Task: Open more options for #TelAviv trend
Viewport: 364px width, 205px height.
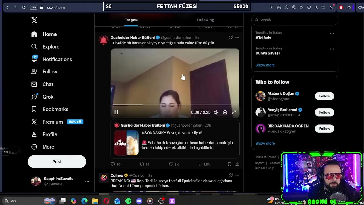Action: pyautogui.click(x=332, y=34)
